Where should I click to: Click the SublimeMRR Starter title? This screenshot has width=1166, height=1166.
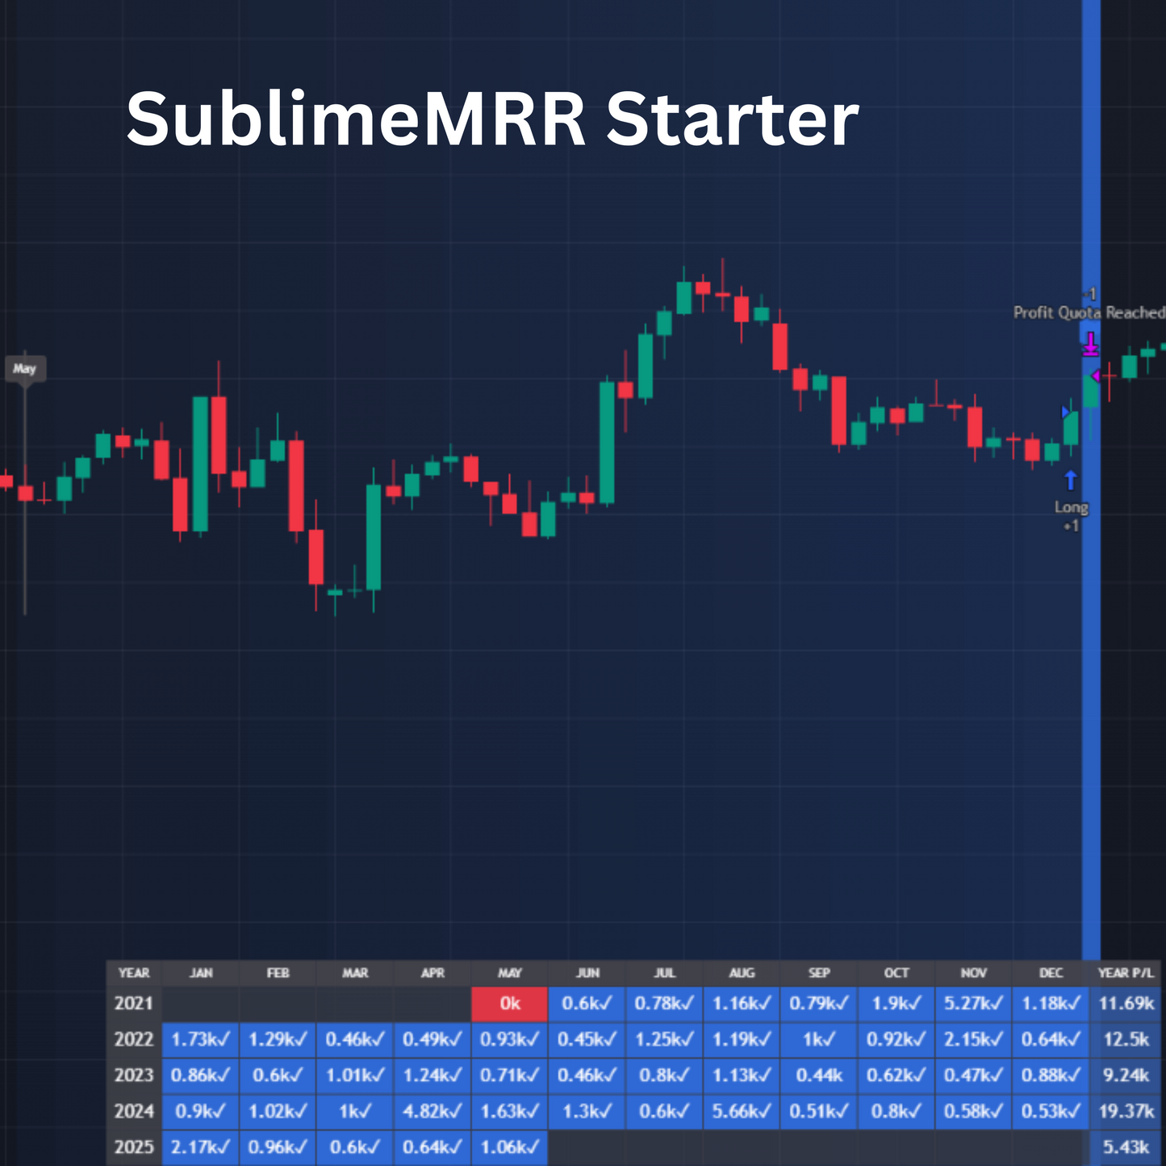click(492, 119)
